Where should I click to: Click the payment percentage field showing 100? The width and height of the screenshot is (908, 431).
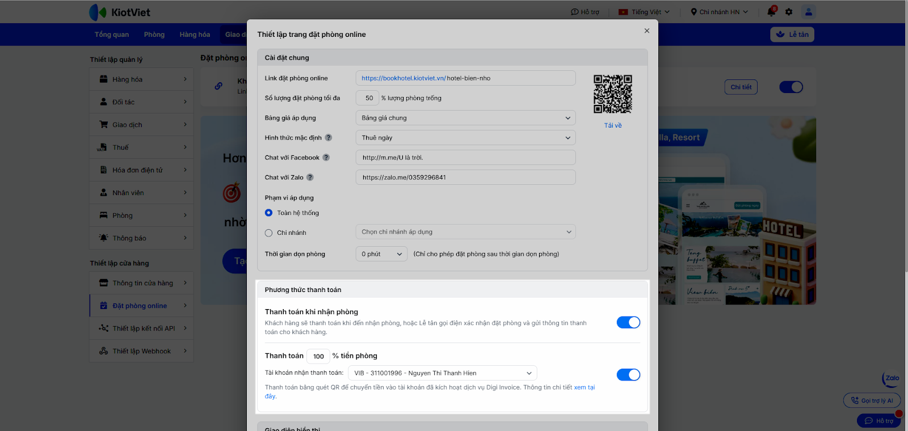coord(318,356)
